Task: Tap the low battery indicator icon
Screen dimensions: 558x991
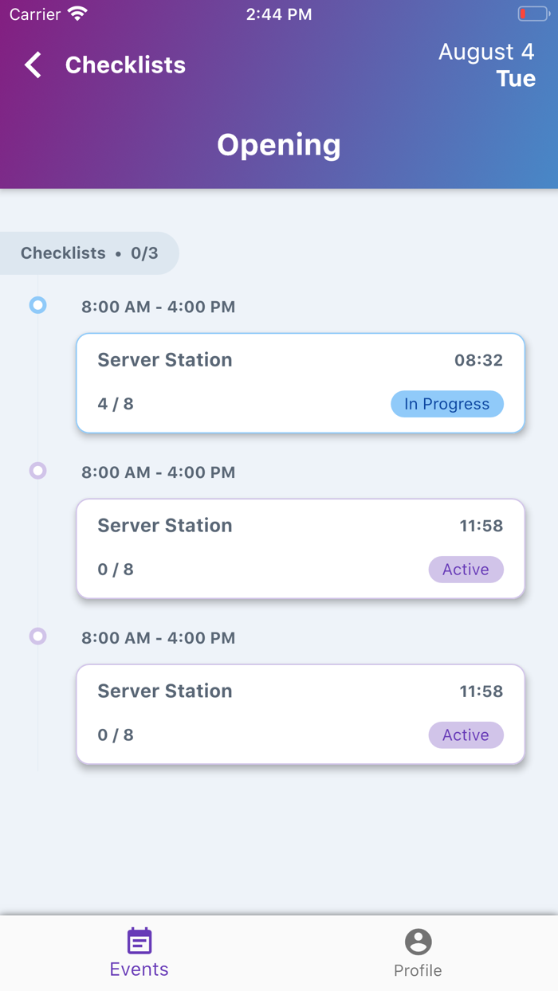Action: pos(532,14)
